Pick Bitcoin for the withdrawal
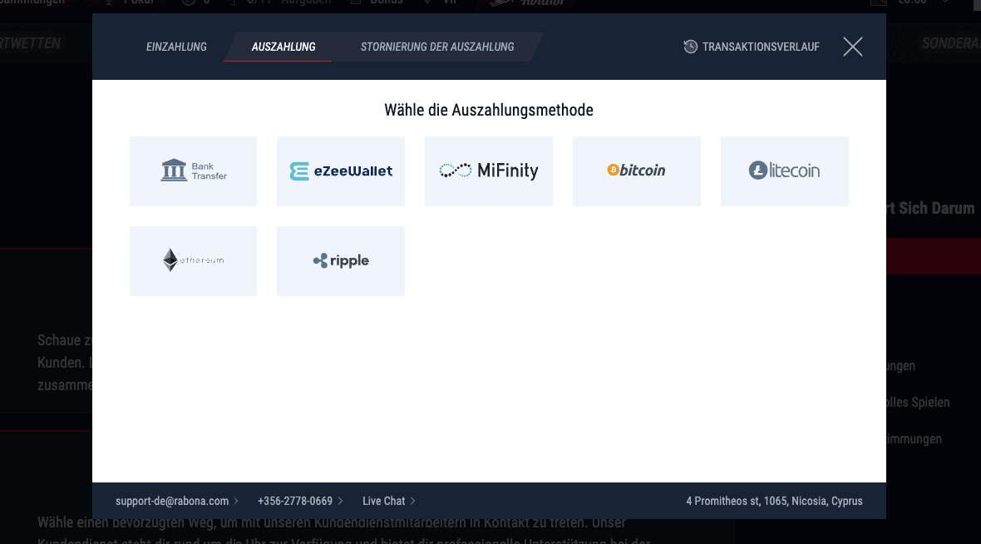This screenshot has height=544, width=981. (x=637, y=171)
